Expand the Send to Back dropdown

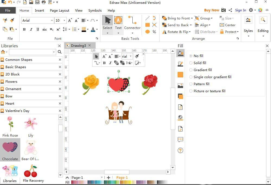pos(191,25)
